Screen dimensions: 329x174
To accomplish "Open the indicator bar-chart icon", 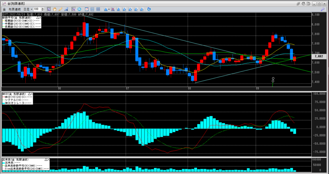I will point(106,9).
